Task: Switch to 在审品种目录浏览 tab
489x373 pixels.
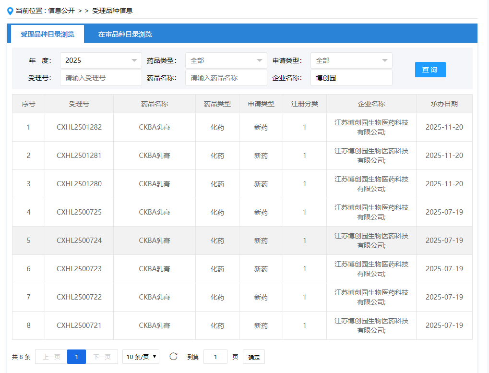Action: [x=125, y=34]
